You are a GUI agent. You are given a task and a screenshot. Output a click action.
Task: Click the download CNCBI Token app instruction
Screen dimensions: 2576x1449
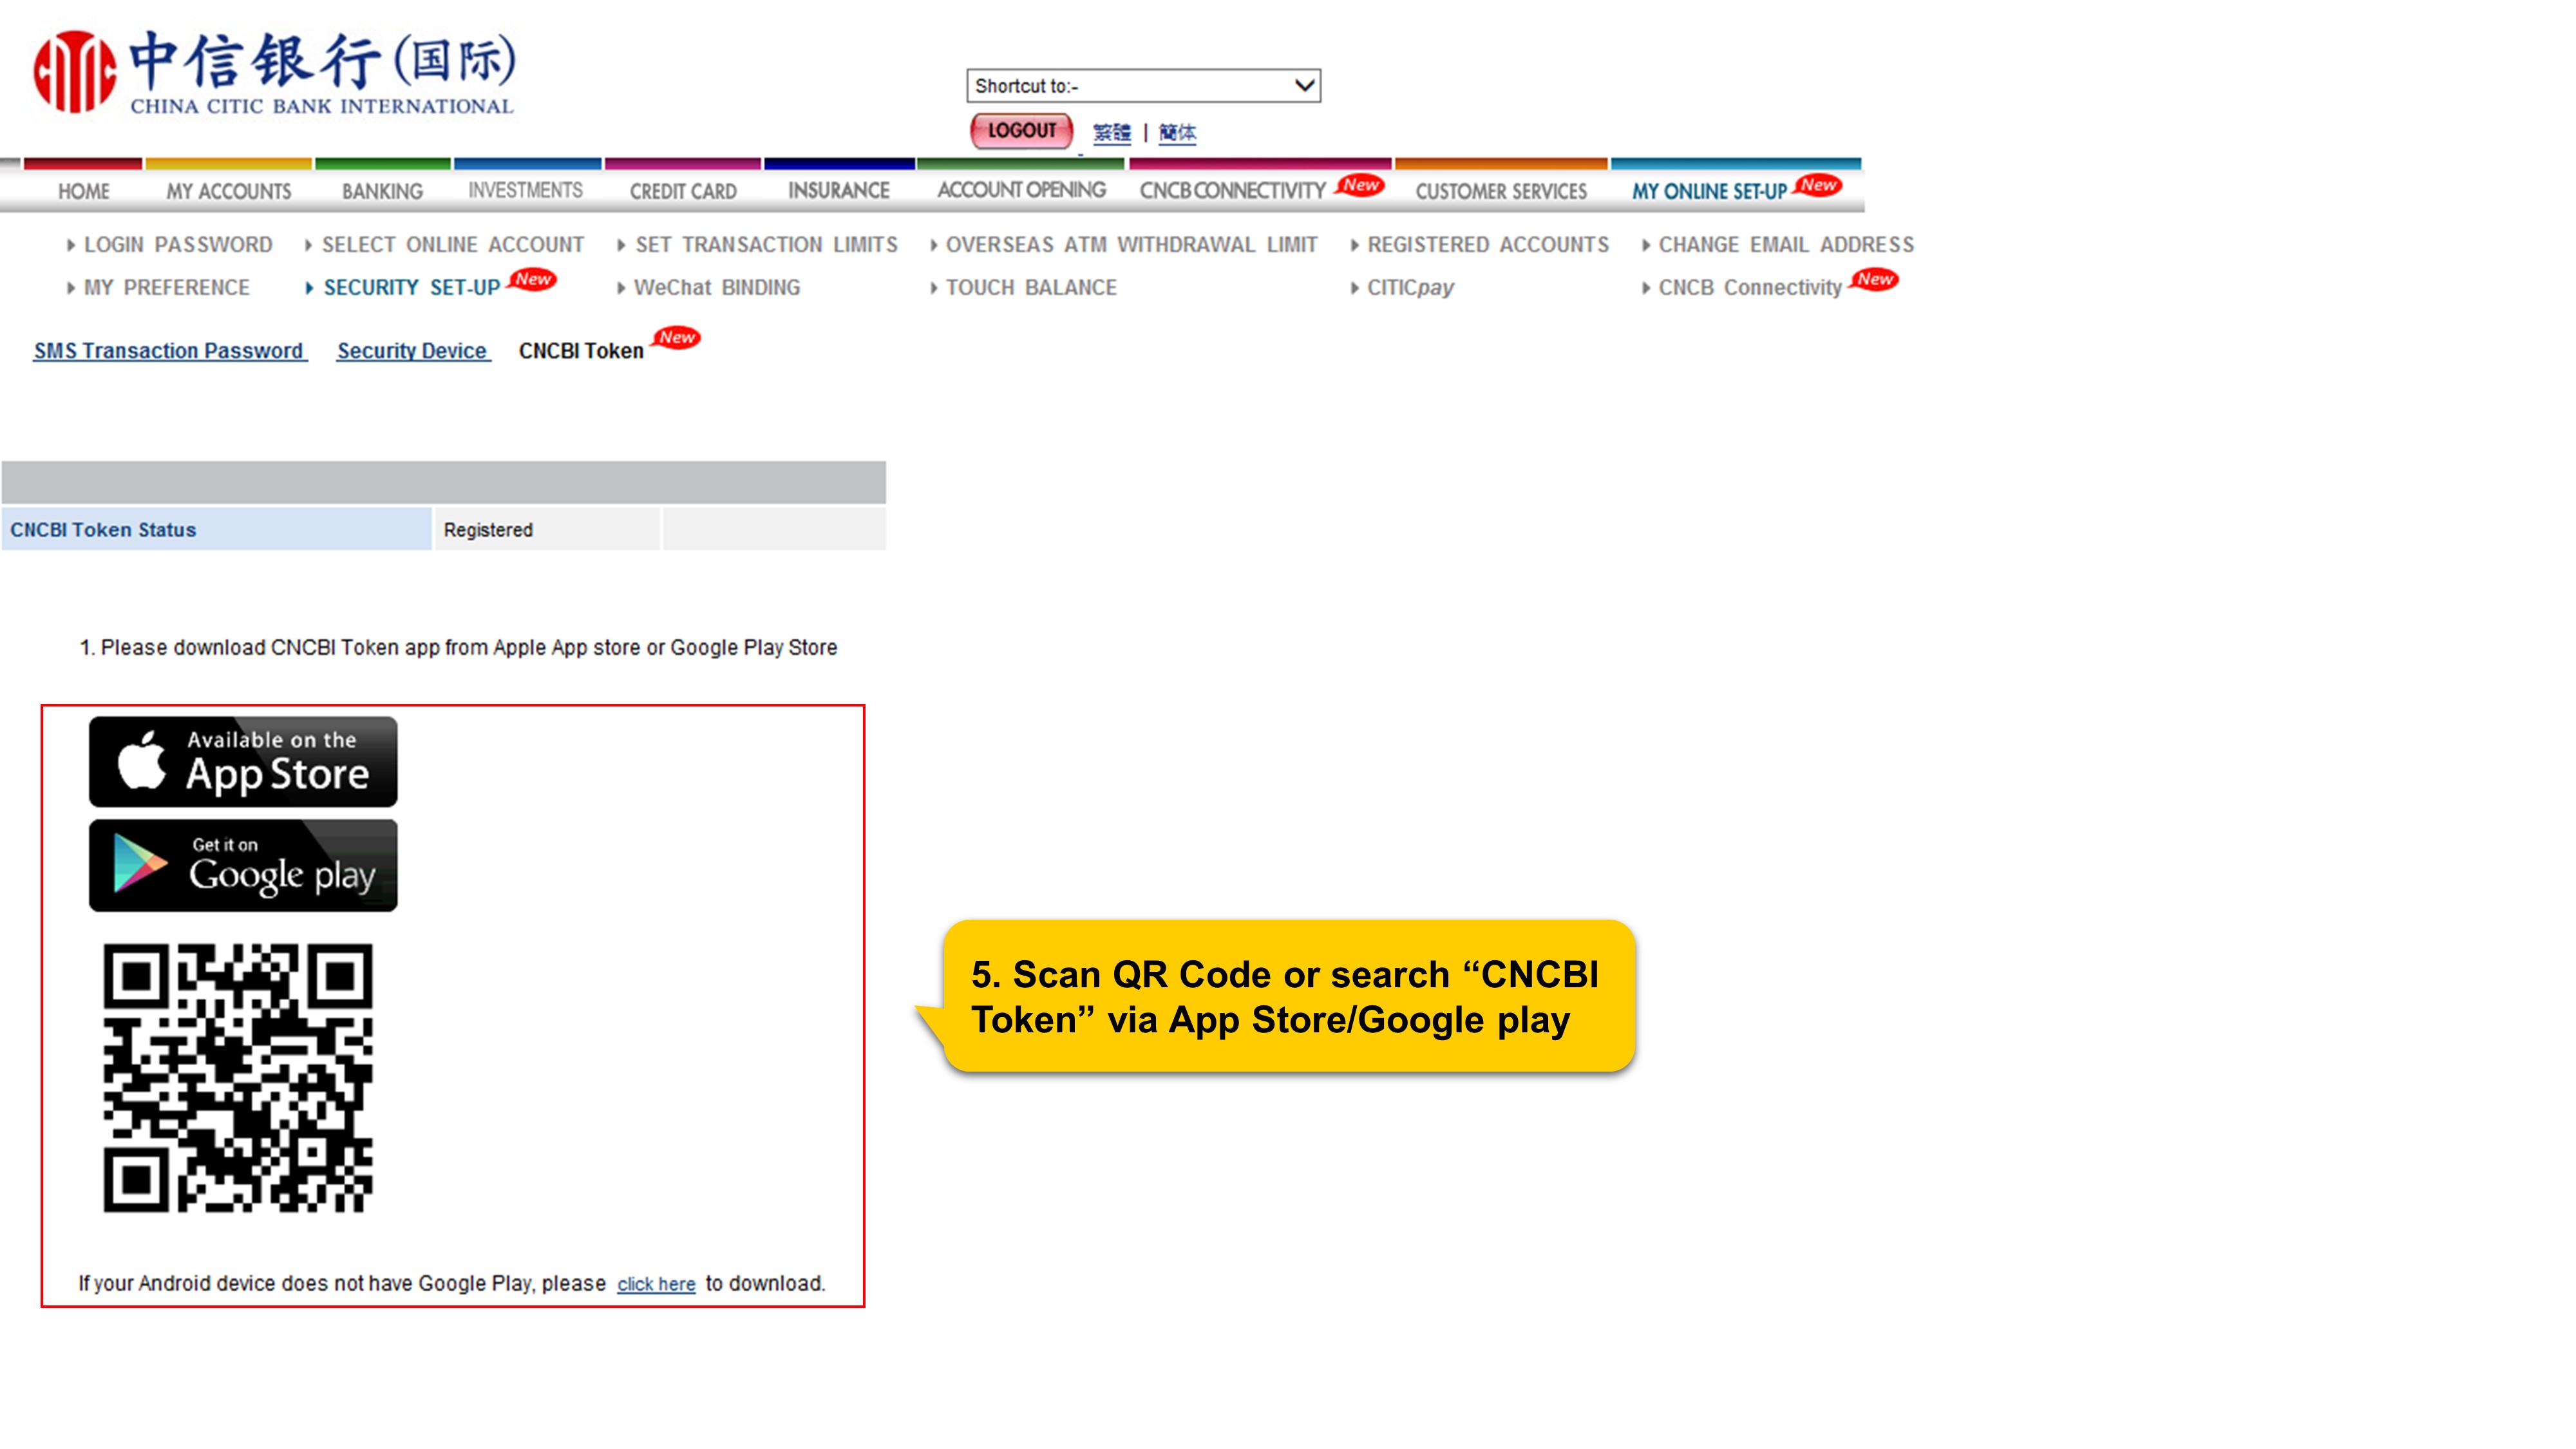pyautogui.click(x=458, y=648)
